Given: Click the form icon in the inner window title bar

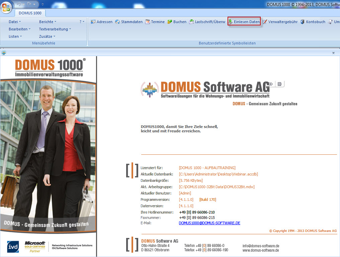Looking at the screenshot, I should pos(4,52).
